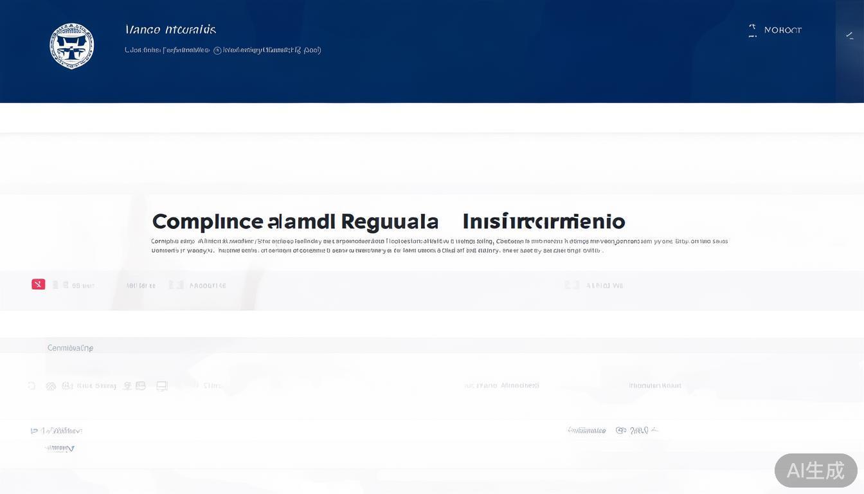Select the third filter bar tab with icon

198,286
